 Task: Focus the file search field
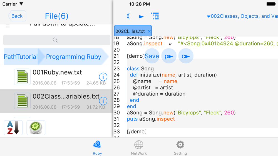pos(57,40)
